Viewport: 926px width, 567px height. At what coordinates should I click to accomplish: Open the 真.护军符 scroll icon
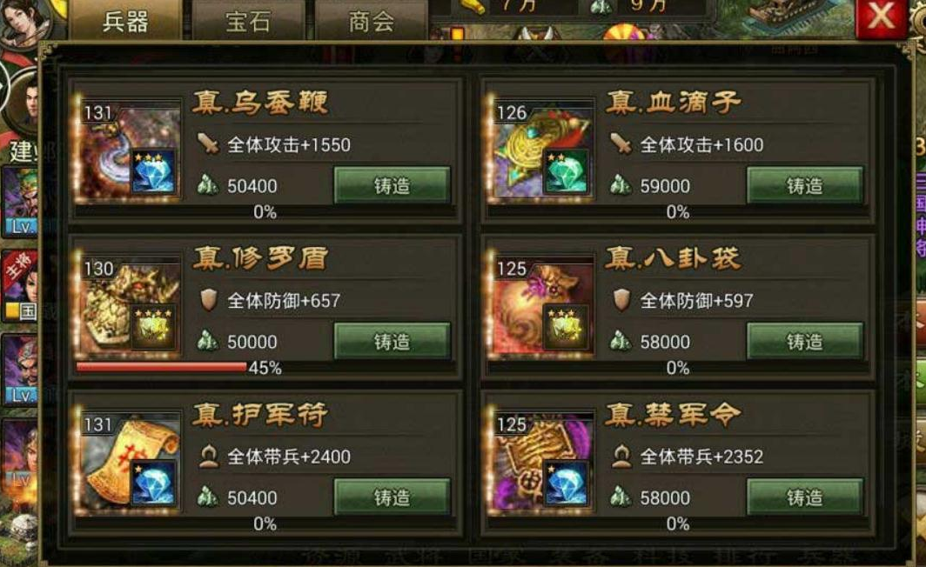click(129, 463)
